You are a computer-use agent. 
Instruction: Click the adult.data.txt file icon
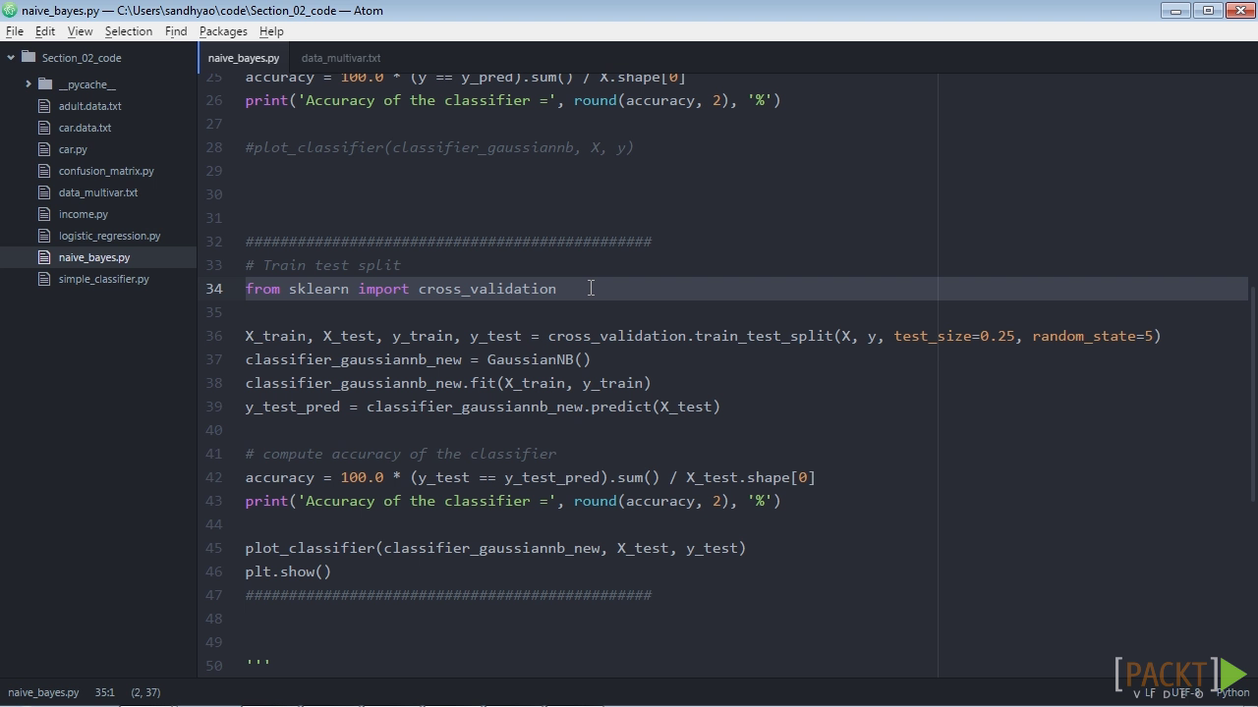[44, 106]
